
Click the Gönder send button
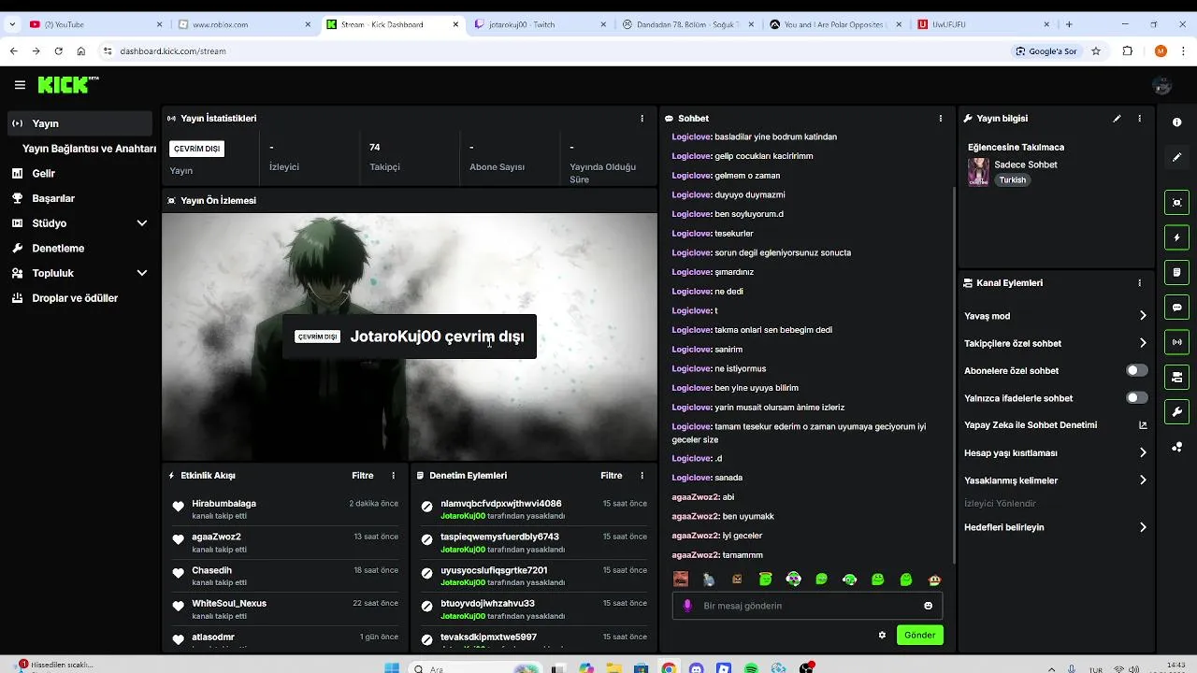tap(919, 636)
